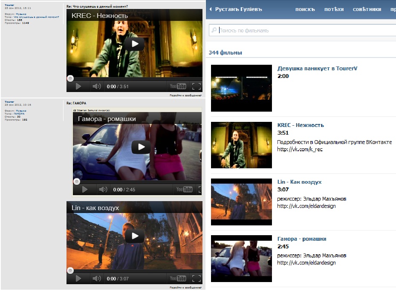Viewport: 396px width, 291px height.
Task: Click the YouTube logo on the Гамора - ромашки player
Action: click(x=185, y=189)
